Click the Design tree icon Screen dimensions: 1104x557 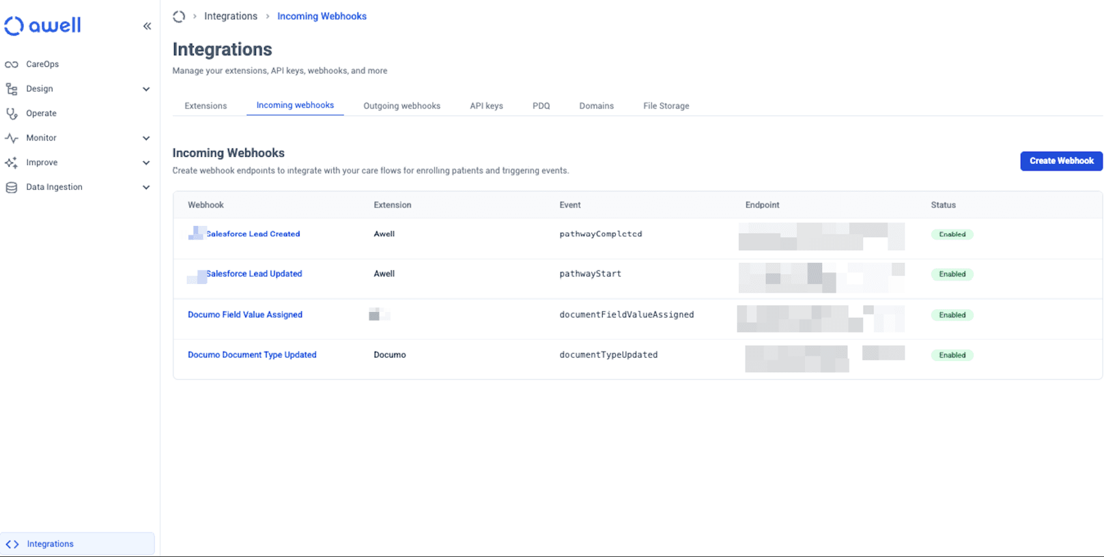coord(12,89)
